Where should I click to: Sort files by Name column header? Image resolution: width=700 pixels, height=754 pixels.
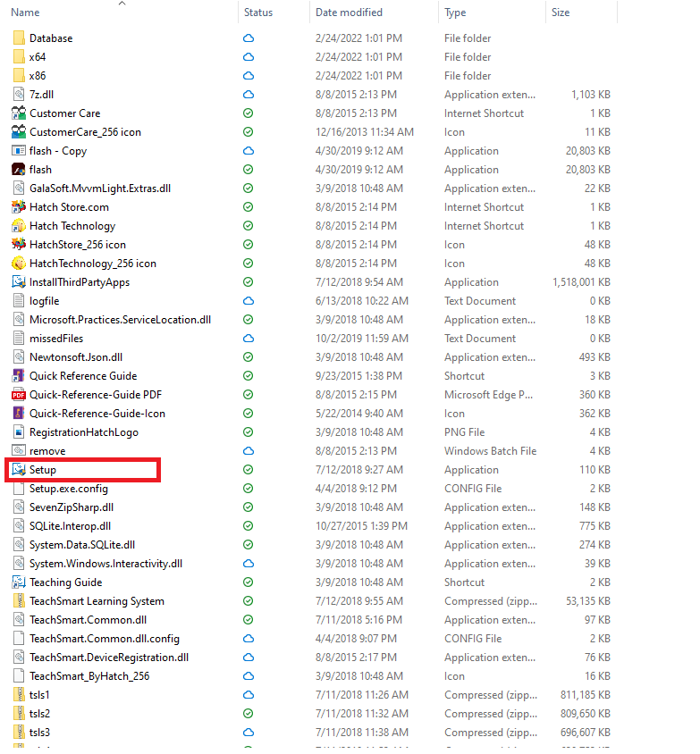25,13
